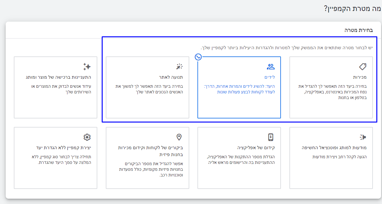The image size is (382, 204).
Task: Click the people icon on the לידים card
Action: 271,66
